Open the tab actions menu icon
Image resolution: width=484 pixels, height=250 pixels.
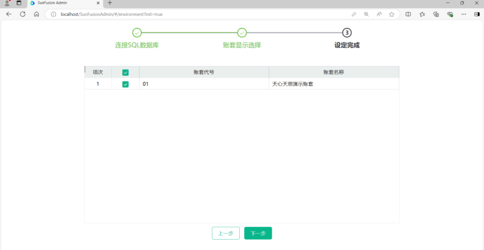(19, 3)
